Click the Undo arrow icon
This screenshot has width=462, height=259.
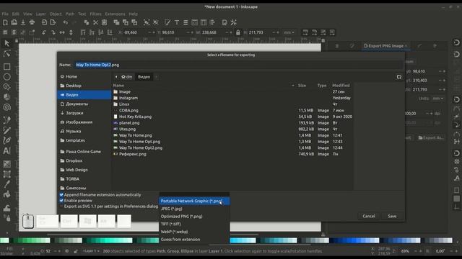[x=66, y=22]
